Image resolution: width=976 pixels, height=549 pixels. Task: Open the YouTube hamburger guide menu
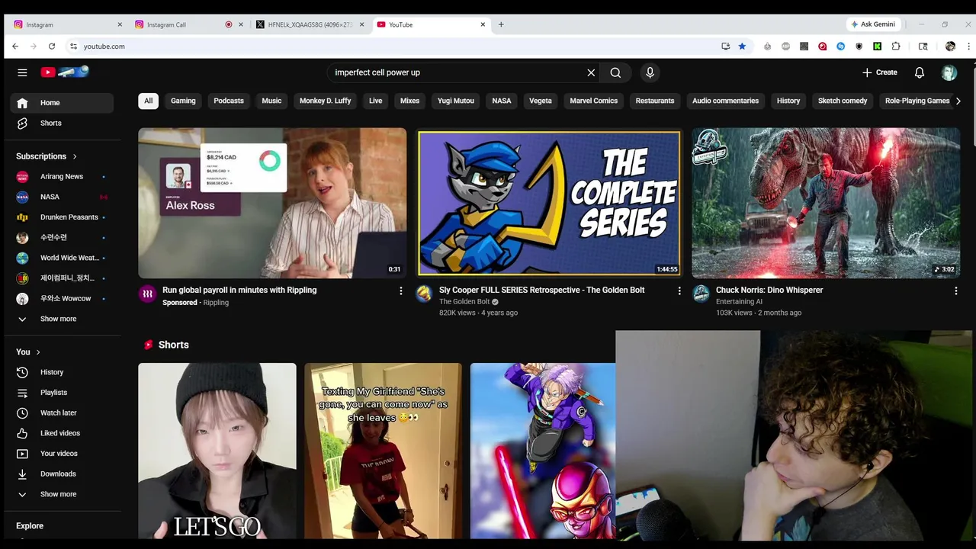(x=22, y=72)
